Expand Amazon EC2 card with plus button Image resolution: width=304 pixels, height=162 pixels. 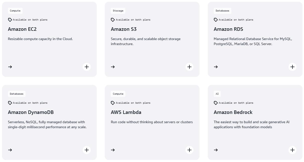[87, 67]
